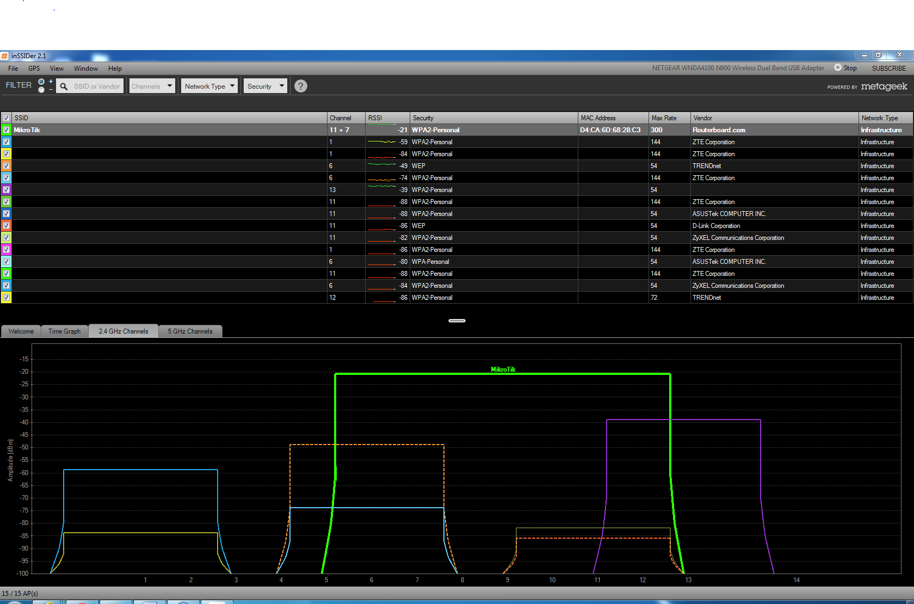Switch to the Welcome tab
Image resolution: width=914 pixels, height=604 pixels.
[x=21, y=331]
